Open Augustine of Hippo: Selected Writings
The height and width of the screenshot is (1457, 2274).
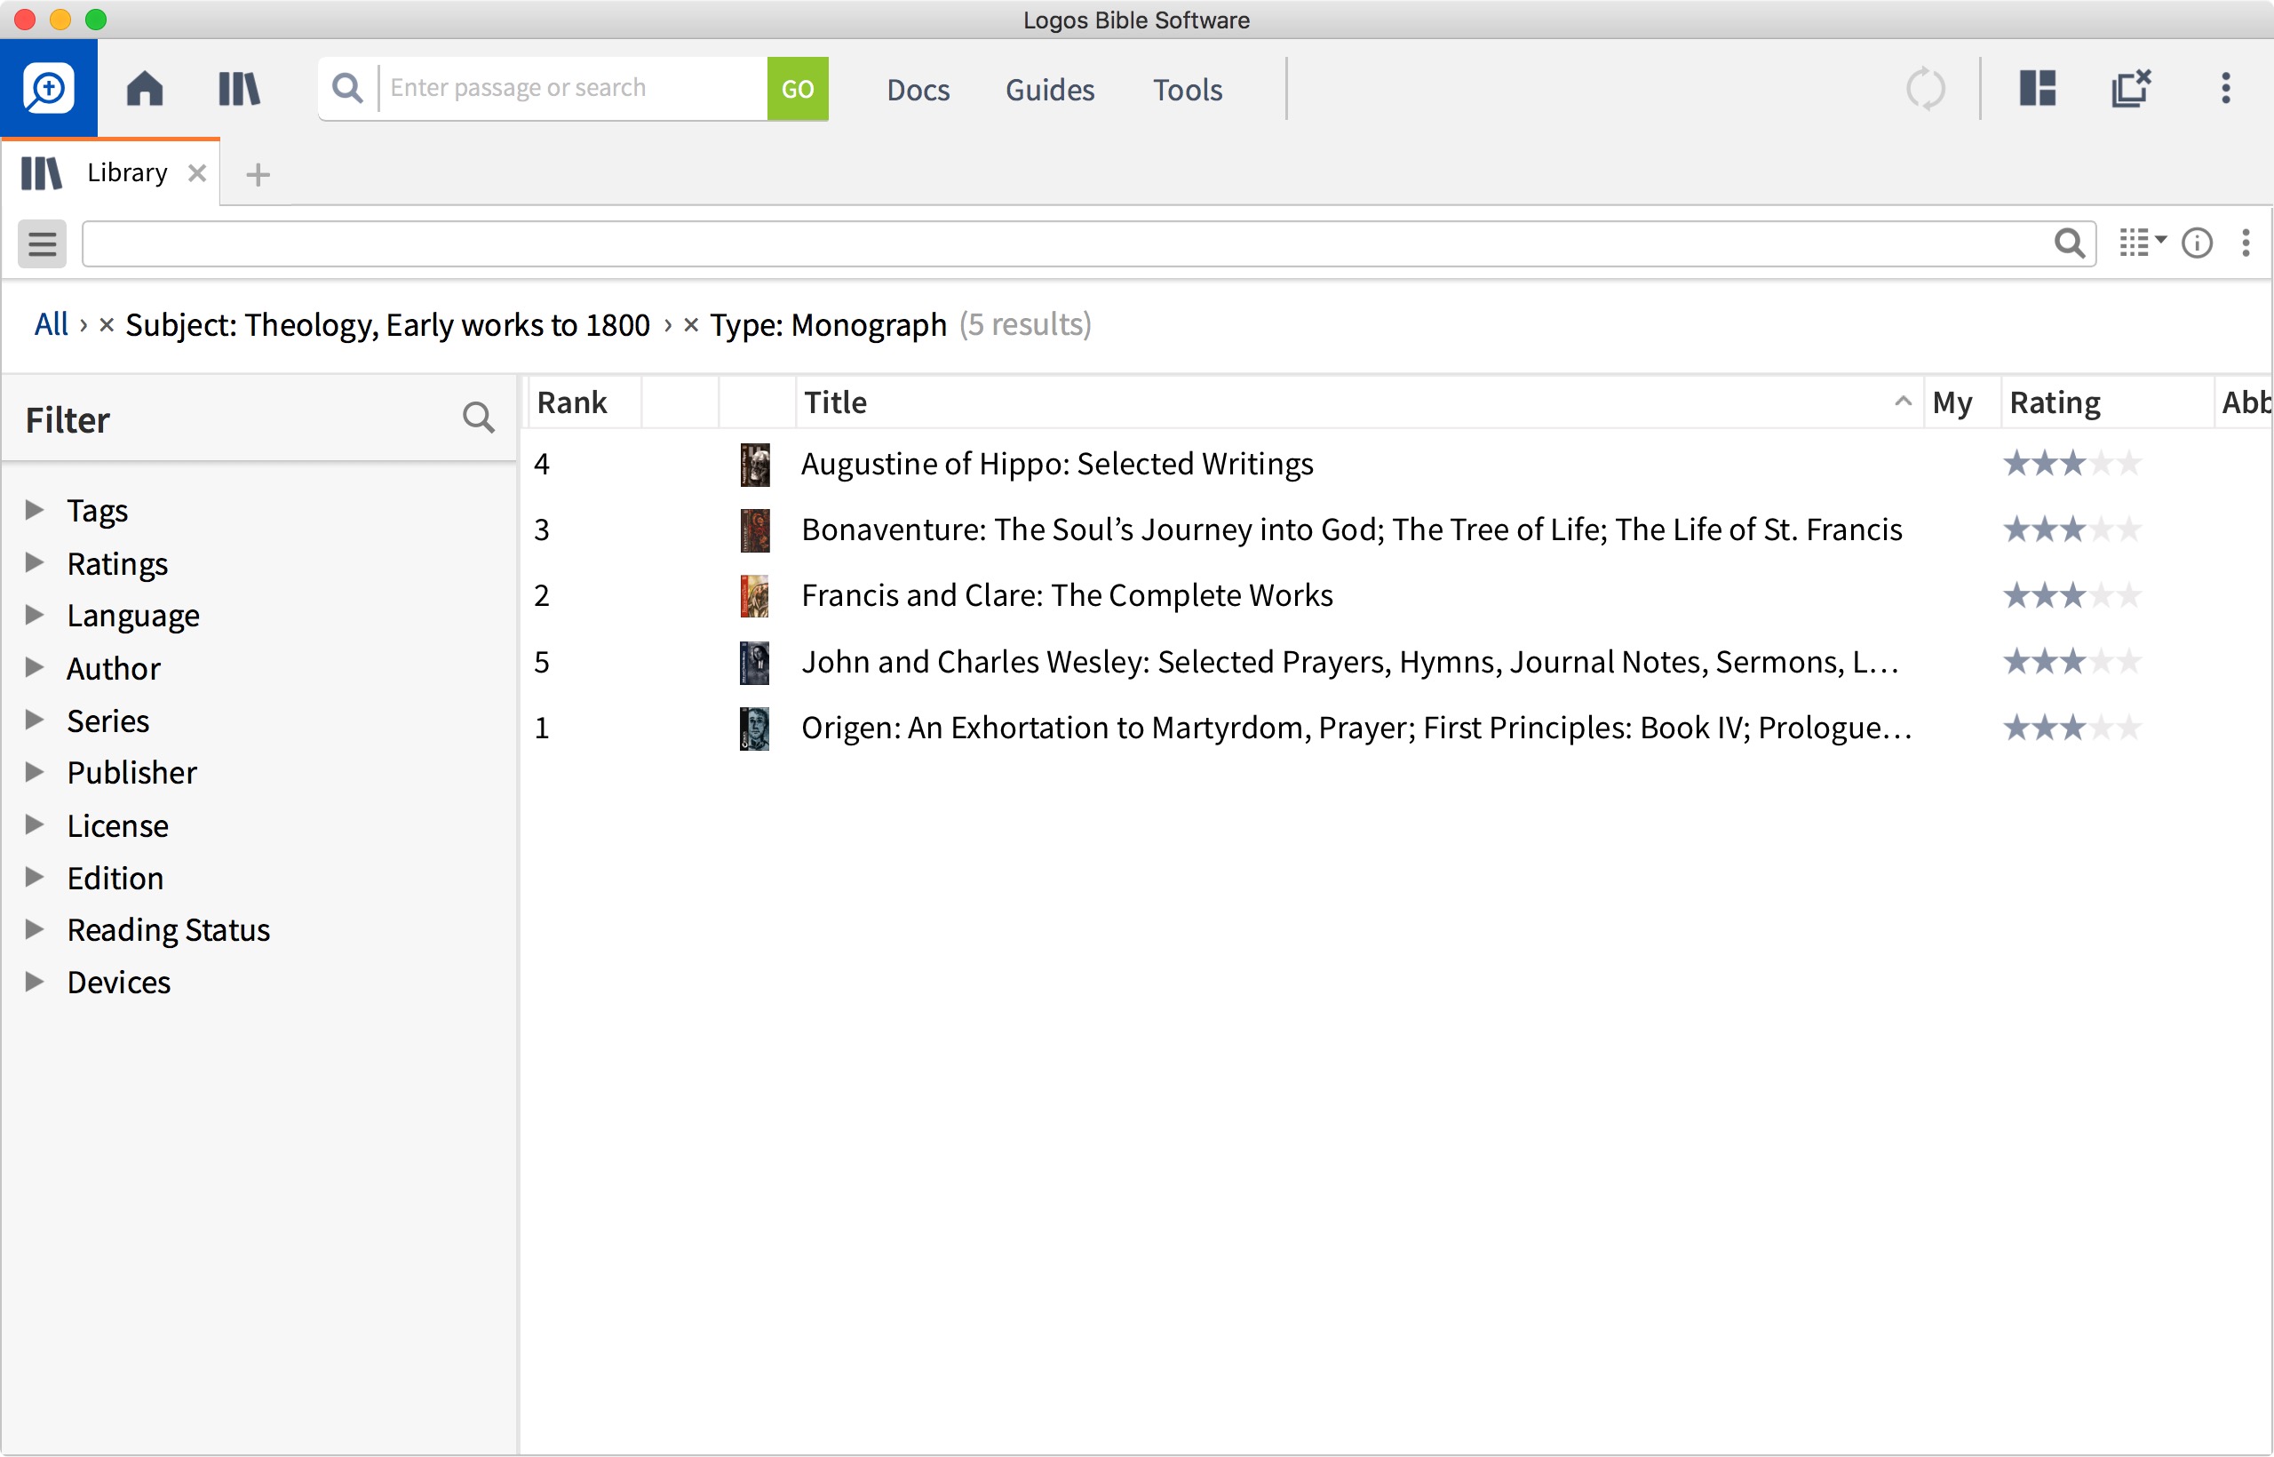[1056, 464]
